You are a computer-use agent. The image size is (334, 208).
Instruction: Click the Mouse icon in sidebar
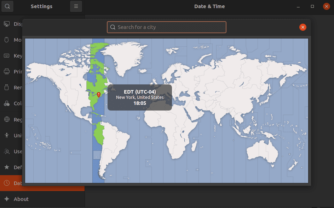(x=7, y=40)
